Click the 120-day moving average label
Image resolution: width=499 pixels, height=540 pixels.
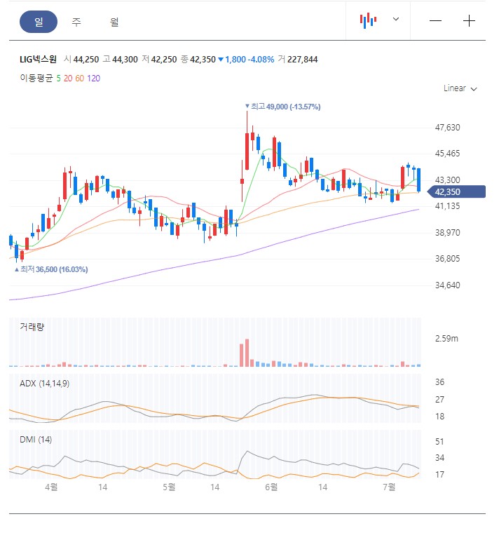click(x=94, y=79)
